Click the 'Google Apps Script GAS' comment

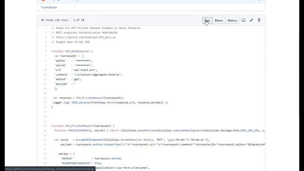[70, 42]
